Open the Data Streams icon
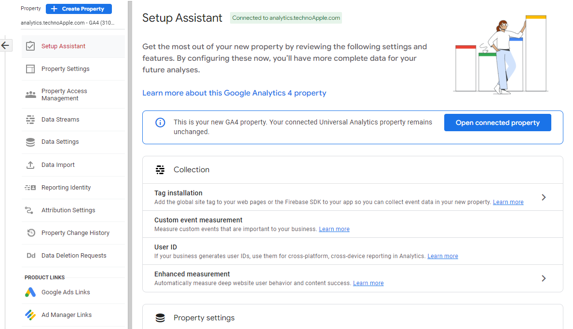Viewport: 573px width, 329px height. point(31,119)
